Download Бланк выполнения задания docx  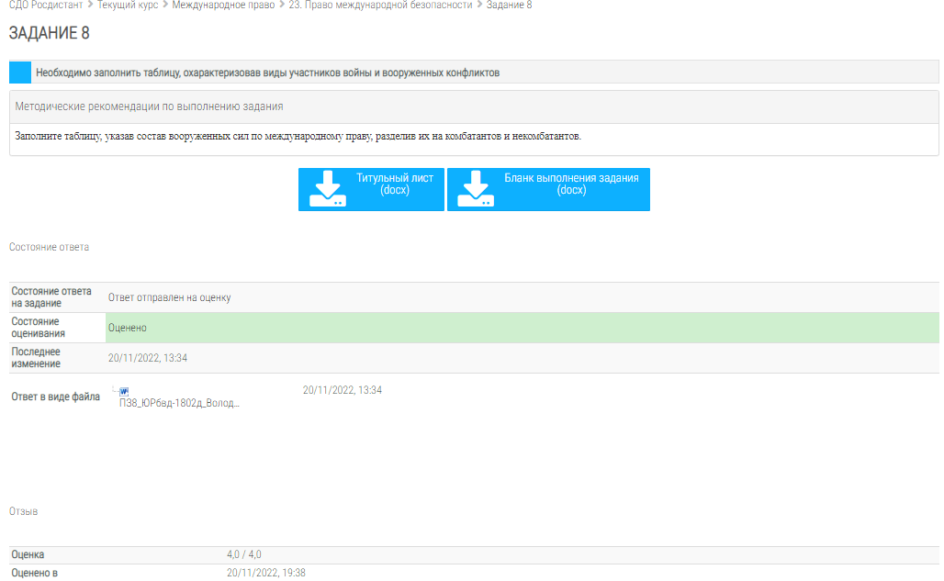[x=548, y=189]
